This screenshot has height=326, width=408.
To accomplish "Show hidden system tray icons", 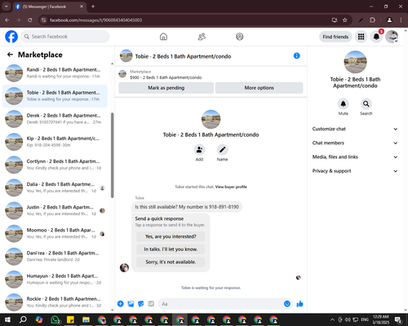I will (332, 319).
